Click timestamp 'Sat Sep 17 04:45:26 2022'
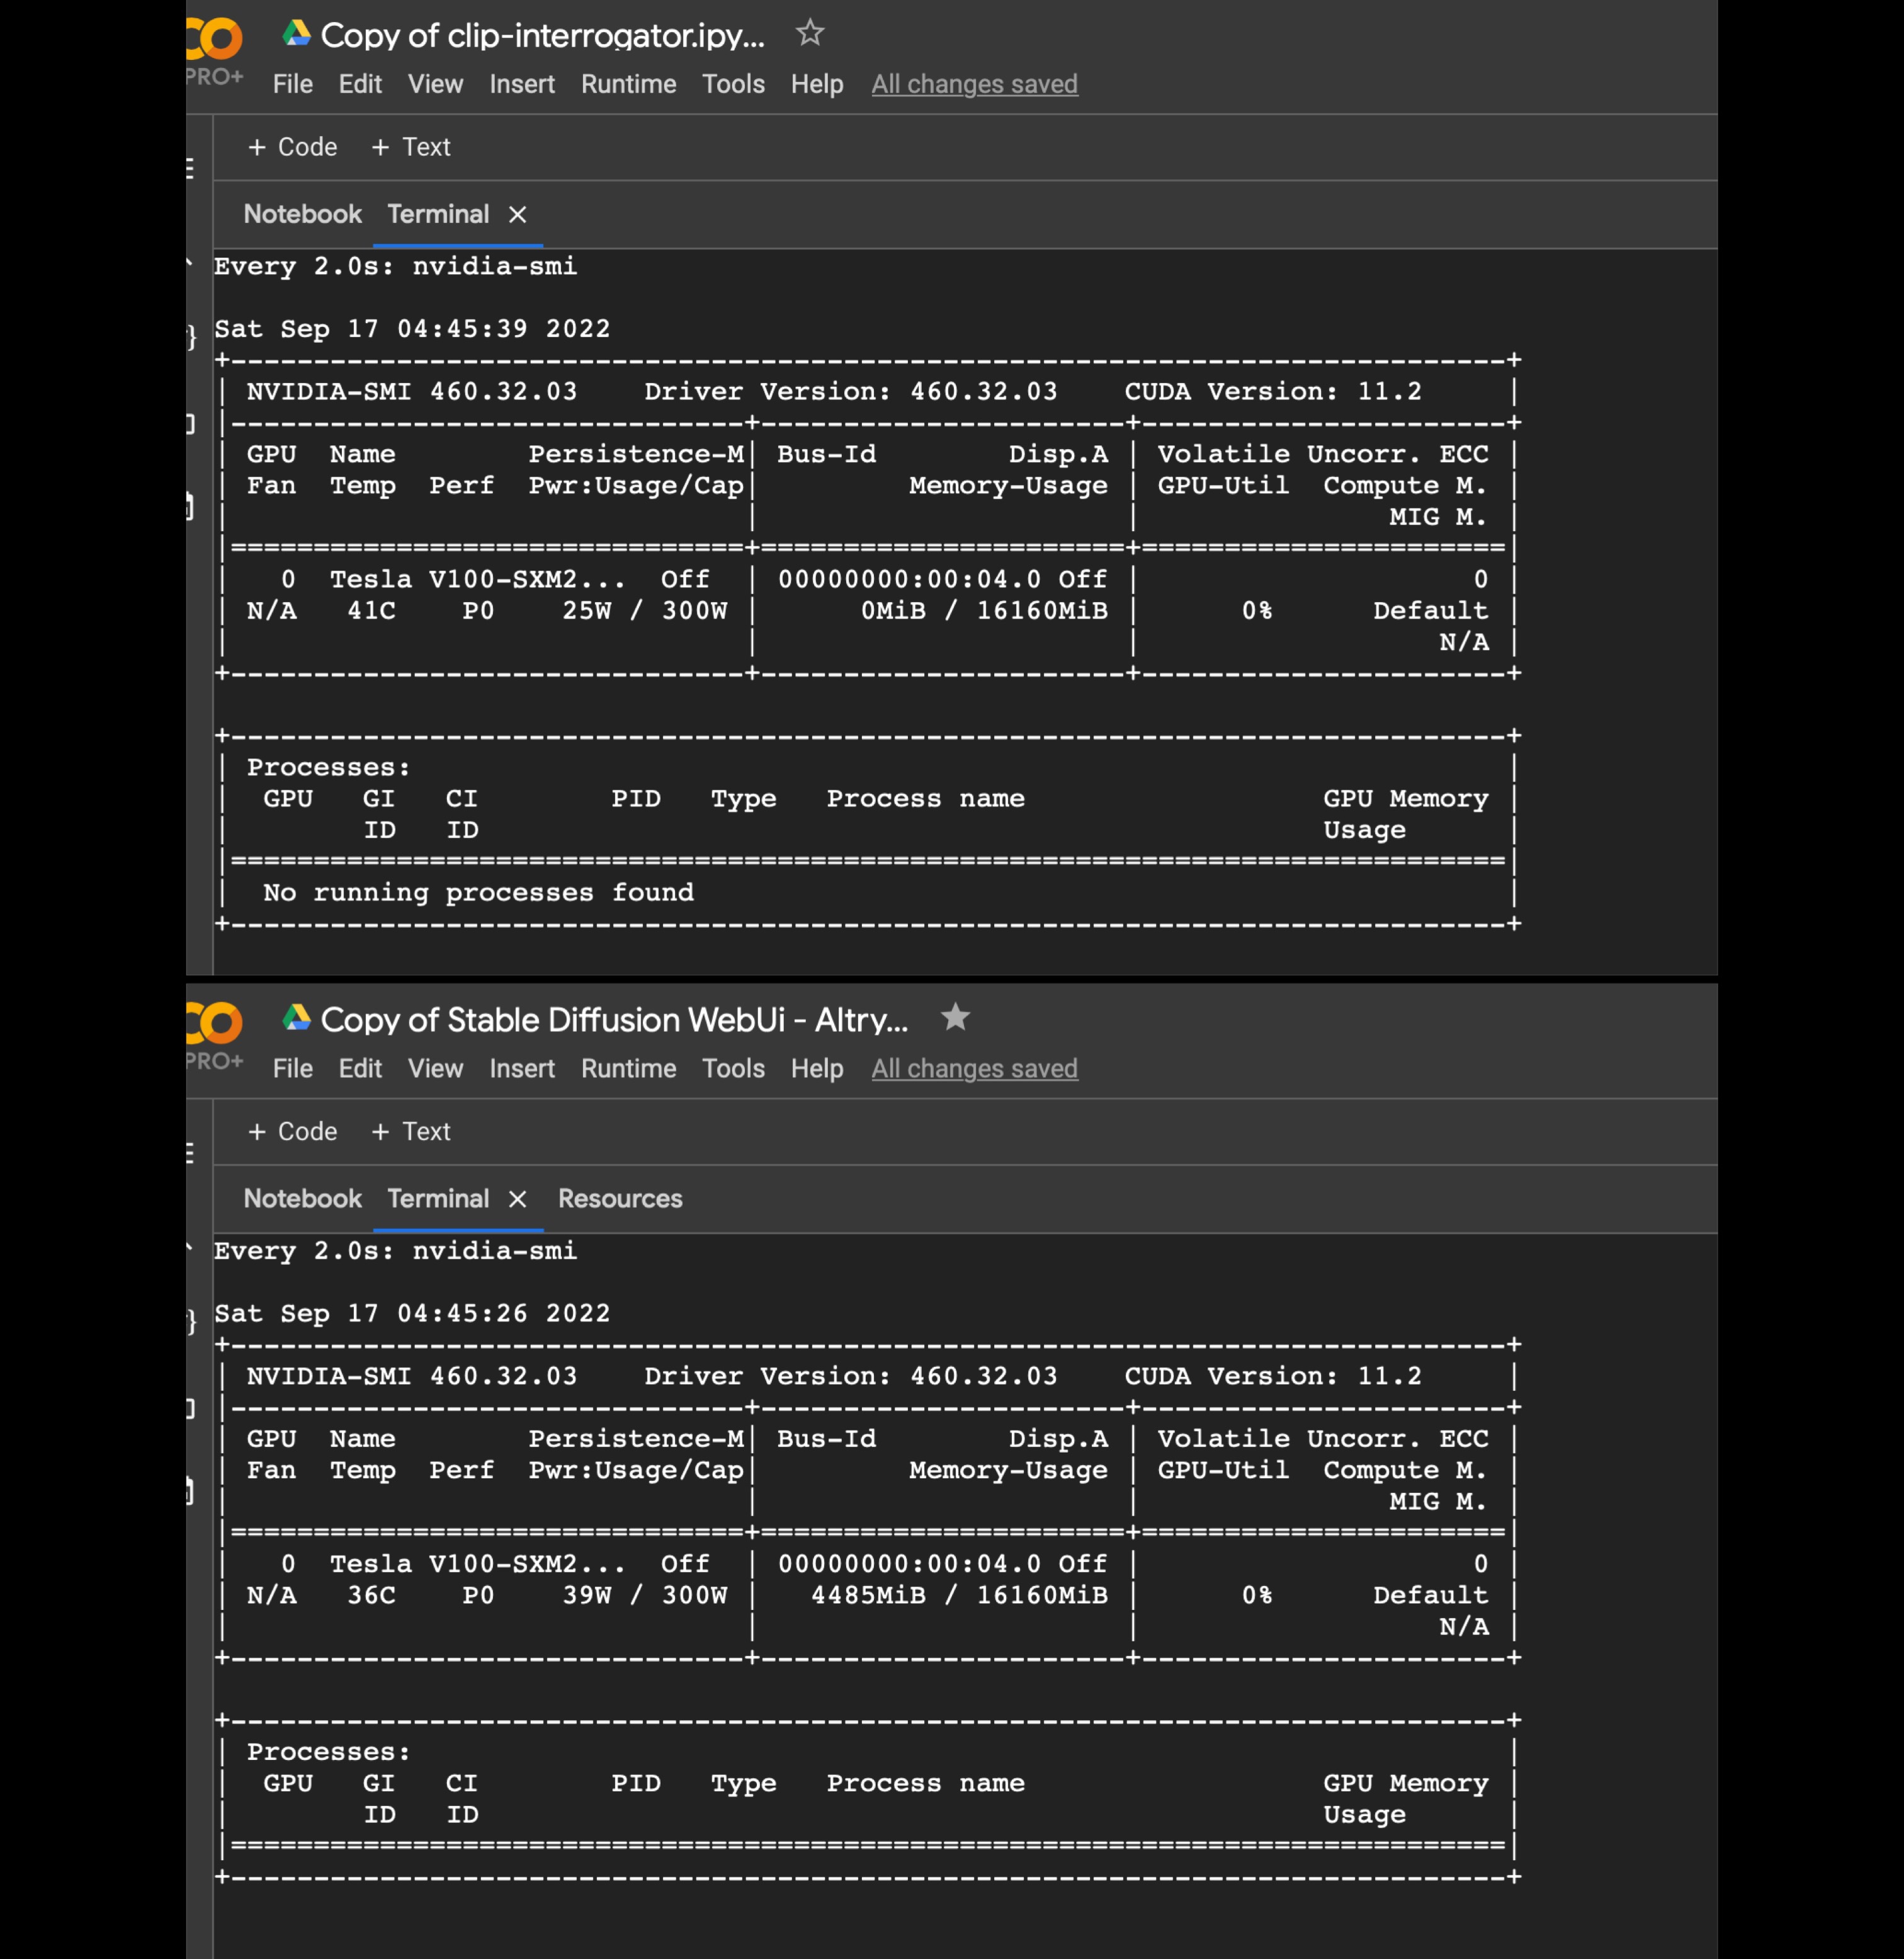This screenshot has width=1904, height=1959. 412,1314
